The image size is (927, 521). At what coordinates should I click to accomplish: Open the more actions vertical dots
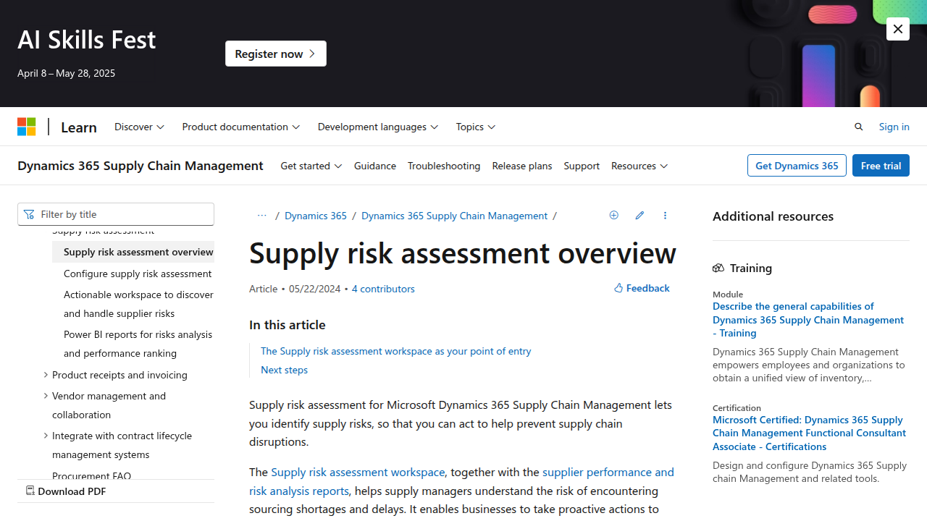665,215
